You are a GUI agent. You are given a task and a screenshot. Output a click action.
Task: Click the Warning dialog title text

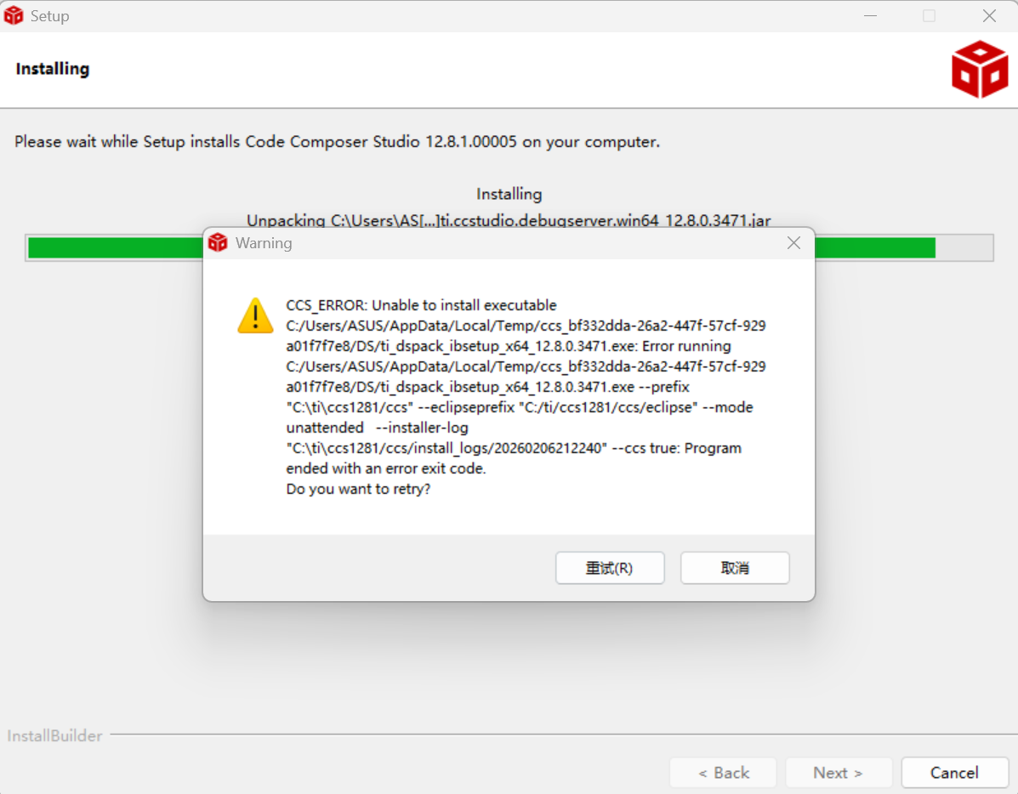click(264, 243)
